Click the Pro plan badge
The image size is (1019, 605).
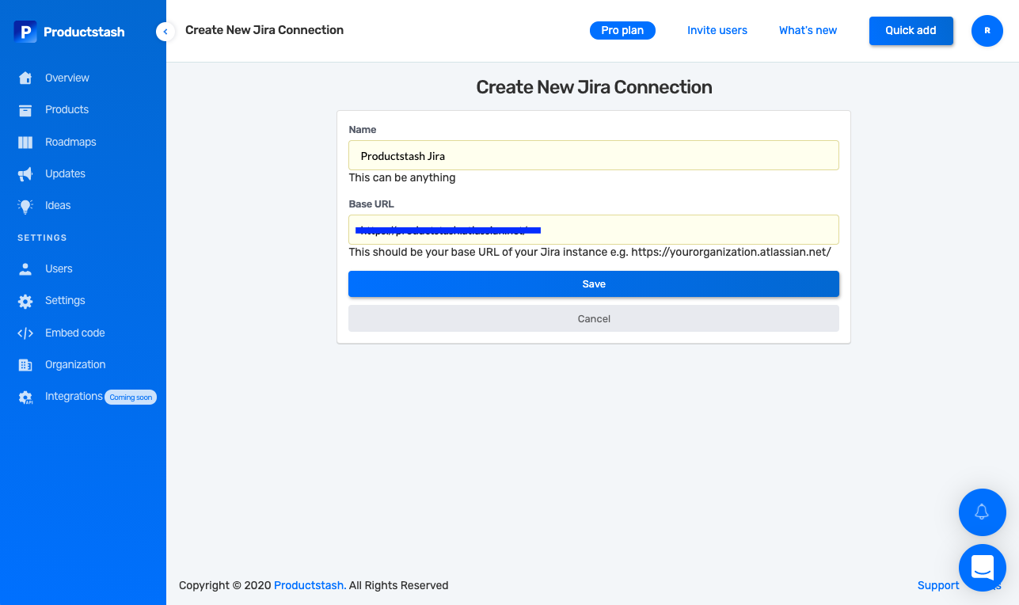622,30
